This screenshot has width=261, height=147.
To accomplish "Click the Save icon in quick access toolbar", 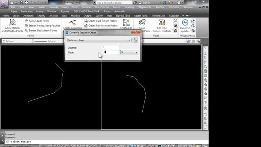I will pos(22,2).
